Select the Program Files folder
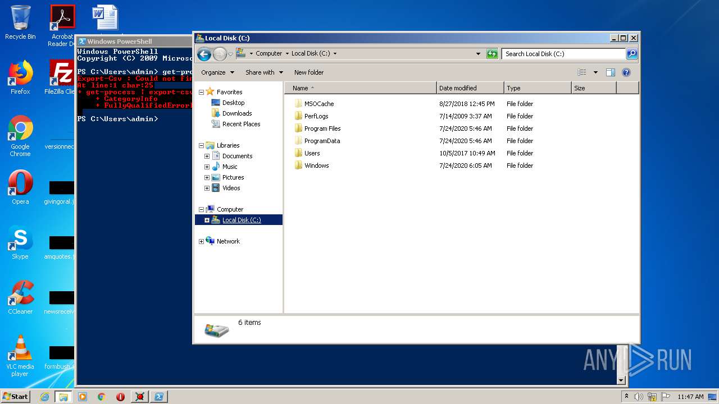 click(322, 128)
